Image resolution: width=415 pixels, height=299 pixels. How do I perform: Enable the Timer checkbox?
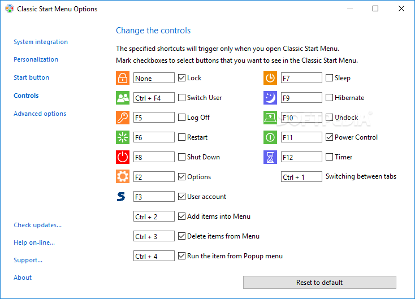(329, 157)
